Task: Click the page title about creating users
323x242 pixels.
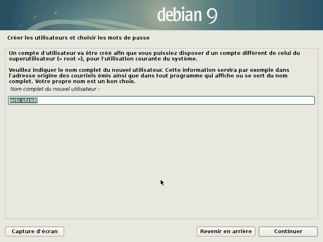Action: click(79, 37)
